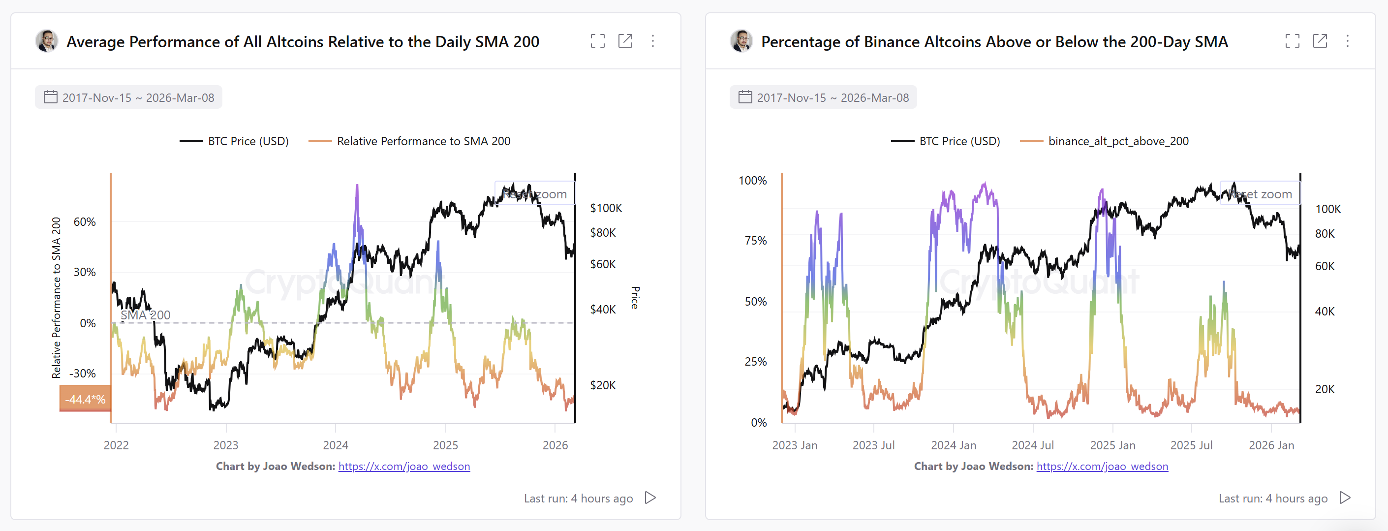Screen dimensions: 1388x531
Task: Click the orange -44.4% value label
Action: [x=85, y=399]
